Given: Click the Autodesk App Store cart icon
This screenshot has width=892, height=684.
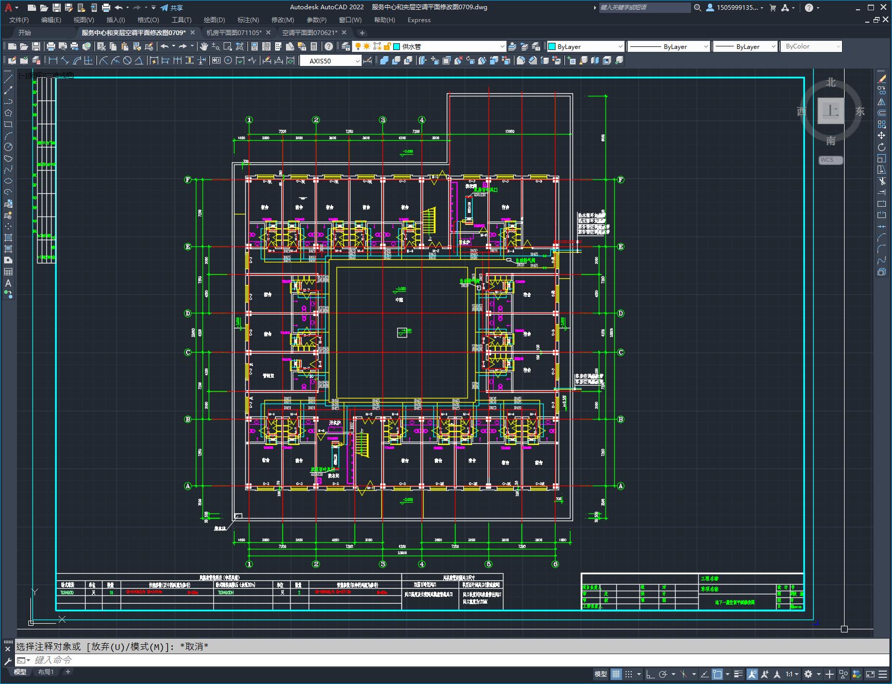Looking at the screenshot, I should point(772,7).
